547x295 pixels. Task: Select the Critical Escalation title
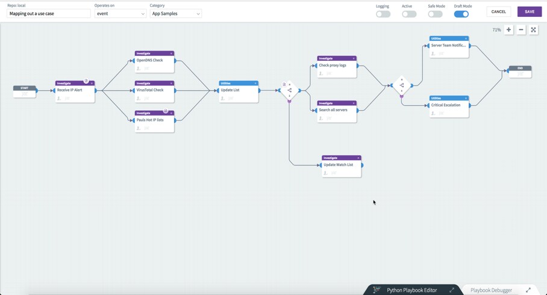tap(446, 105)
